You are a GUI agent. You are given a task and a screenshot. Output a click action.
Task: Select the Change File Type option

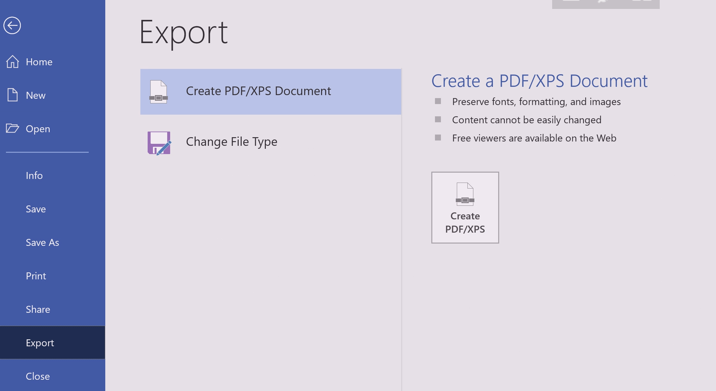point(271,142)
